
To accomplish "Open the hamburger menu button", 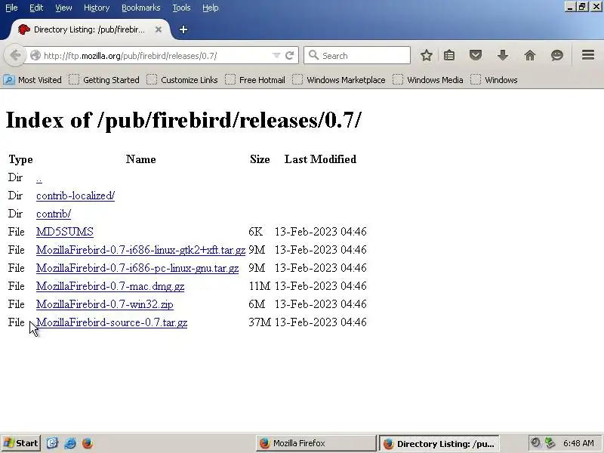I will (x=588, y=55).
